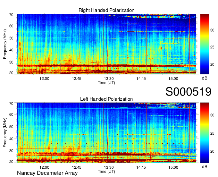
Task: Click the 60 MHz tick of Left Handed plot
Action: (11, 114)
